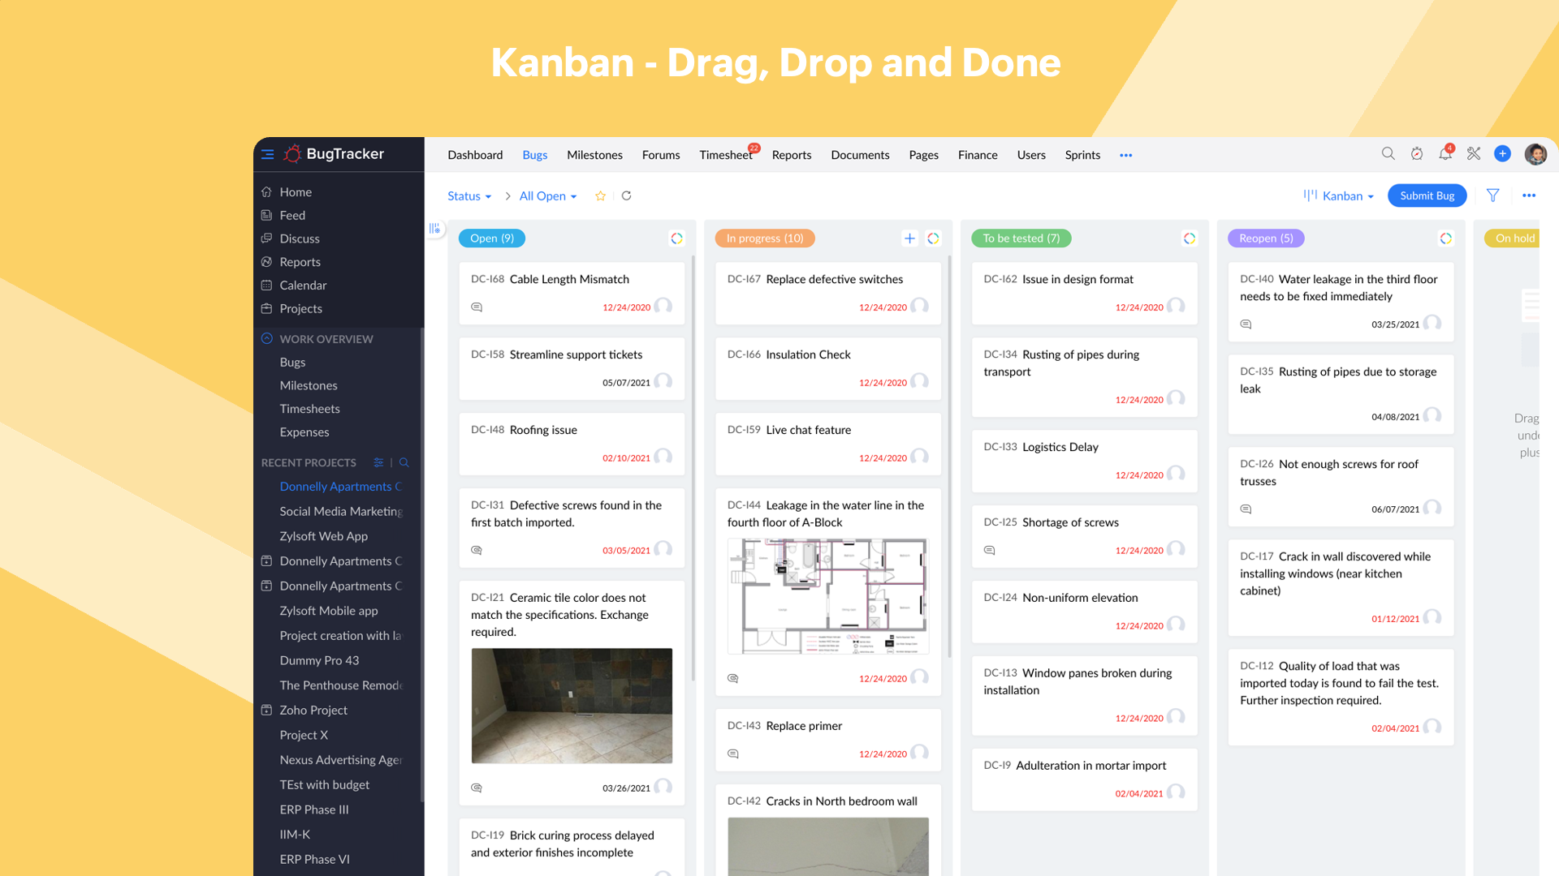The image size is (1559, 876).
Task: Collapse the sidebar with the hamburger icon
Action: pos(267,154)
